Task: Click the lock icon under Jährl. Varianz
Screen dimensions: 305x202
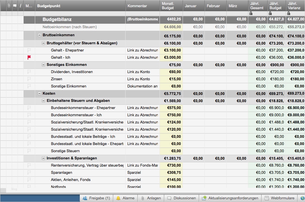Action: click(x=288, y=14)
